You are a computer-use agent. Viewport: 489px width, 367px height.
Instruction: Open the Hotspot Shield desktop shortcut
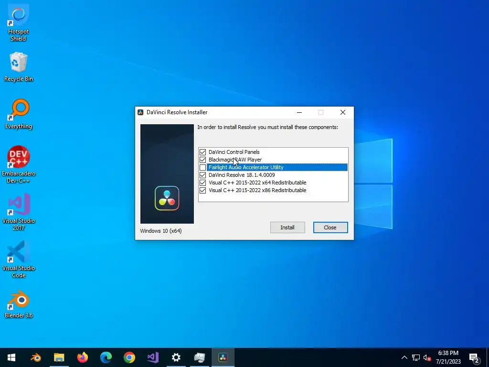click(x=18, y=22)
